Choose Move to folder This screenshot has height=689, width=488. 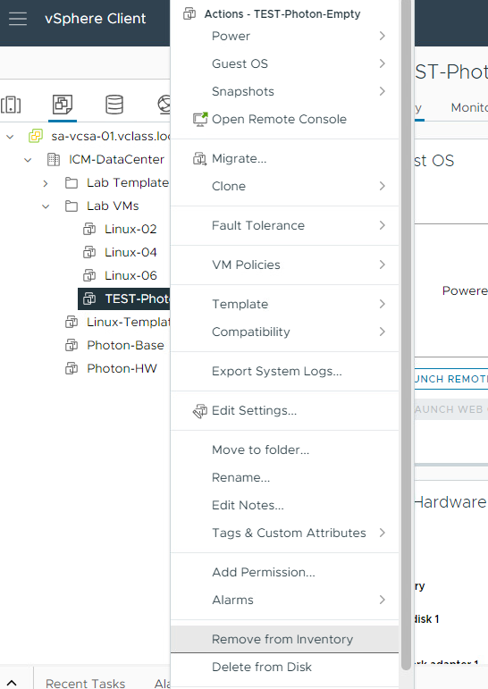[284, 450]
